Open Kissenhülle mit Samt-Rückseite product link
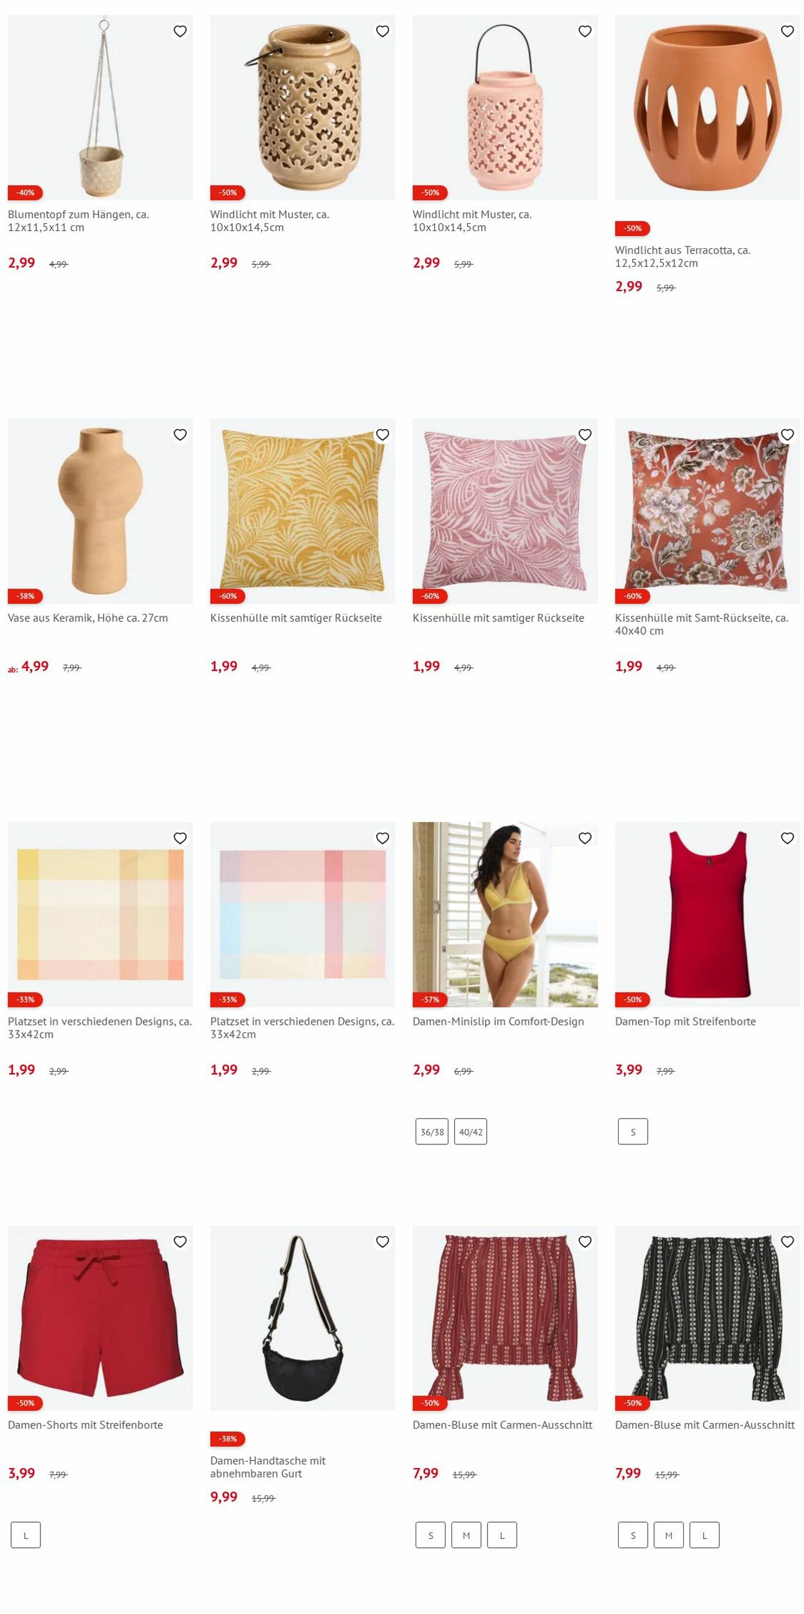Image resolution: width=804 pixels, height=1614 pixels. pyautogui.click(x=701, y=624)
